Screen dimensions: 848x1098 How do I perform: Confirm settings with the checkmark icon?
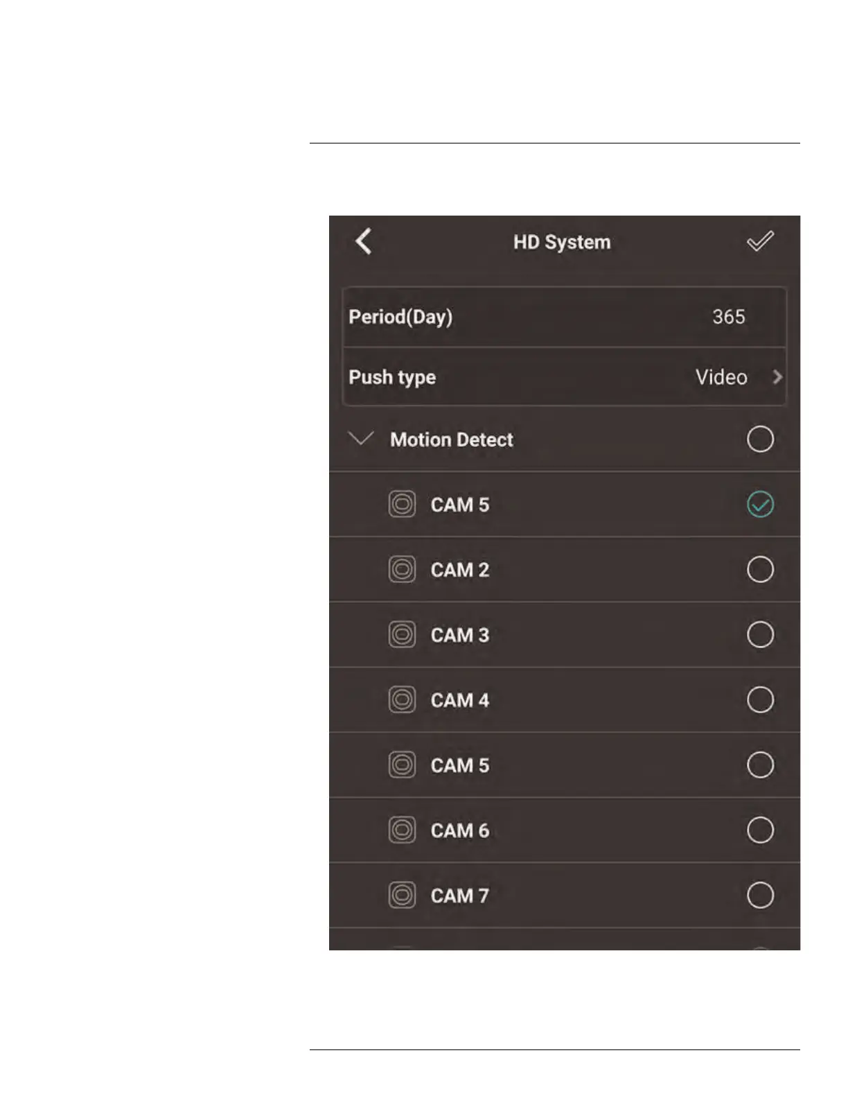point(760,242)
